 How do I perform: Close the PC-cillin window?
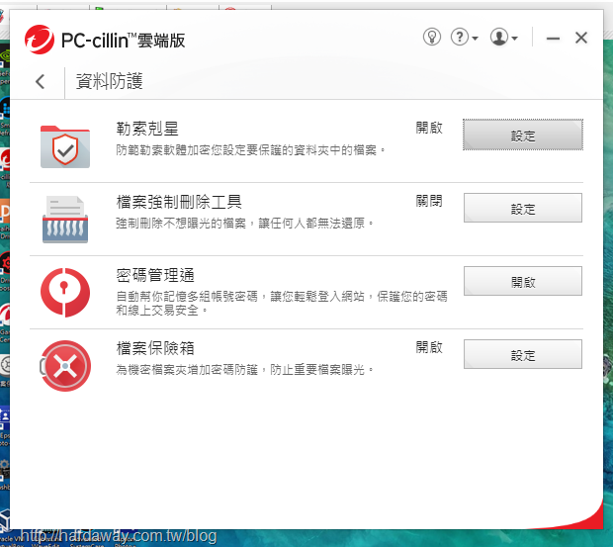pyautogui.click(x=581, y=38)
